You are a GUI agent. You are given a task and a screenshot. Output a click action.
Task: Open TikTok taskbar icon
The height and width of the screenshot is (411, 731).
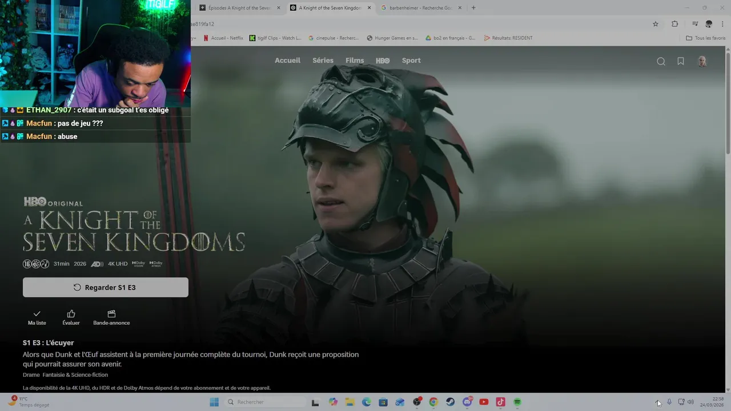500,402
